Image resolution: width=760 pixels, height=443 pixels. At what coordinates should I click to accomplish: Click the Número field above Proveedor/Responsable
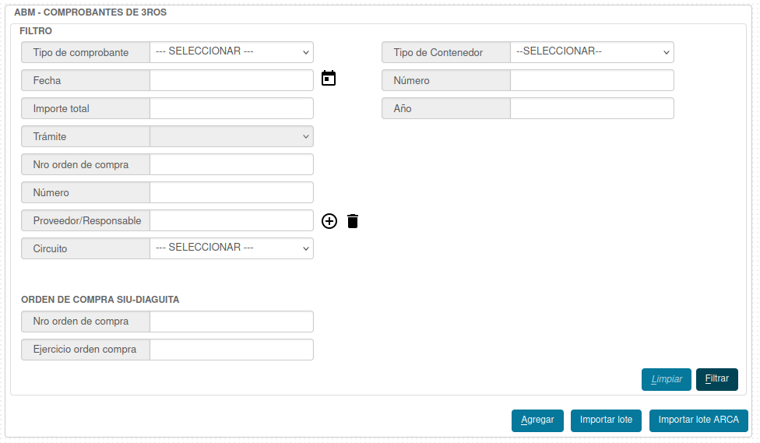coord(231,192)
